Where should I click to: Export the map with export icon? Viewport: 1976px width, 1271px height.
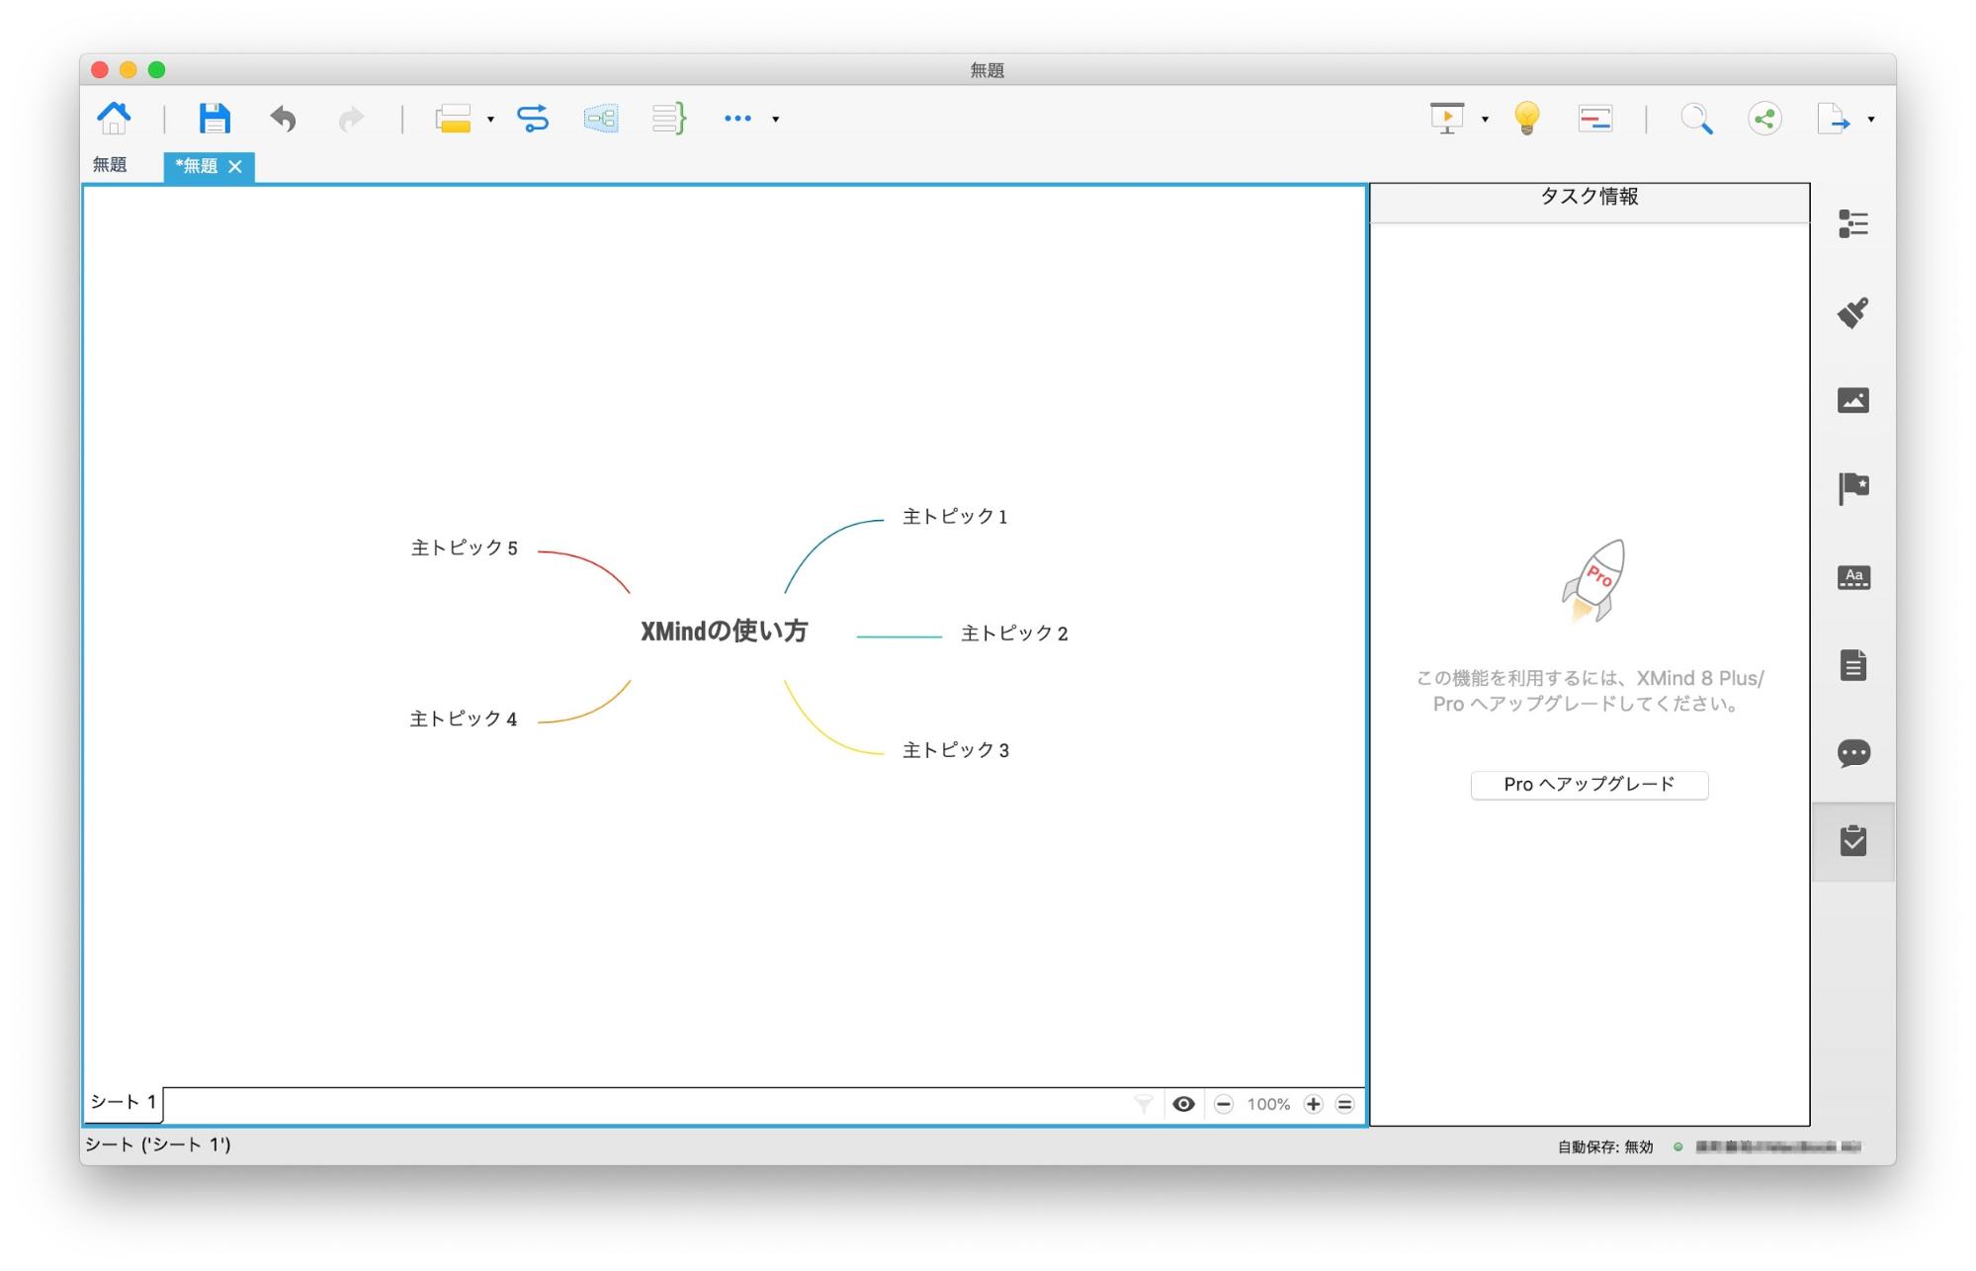tap(1834, 119)
